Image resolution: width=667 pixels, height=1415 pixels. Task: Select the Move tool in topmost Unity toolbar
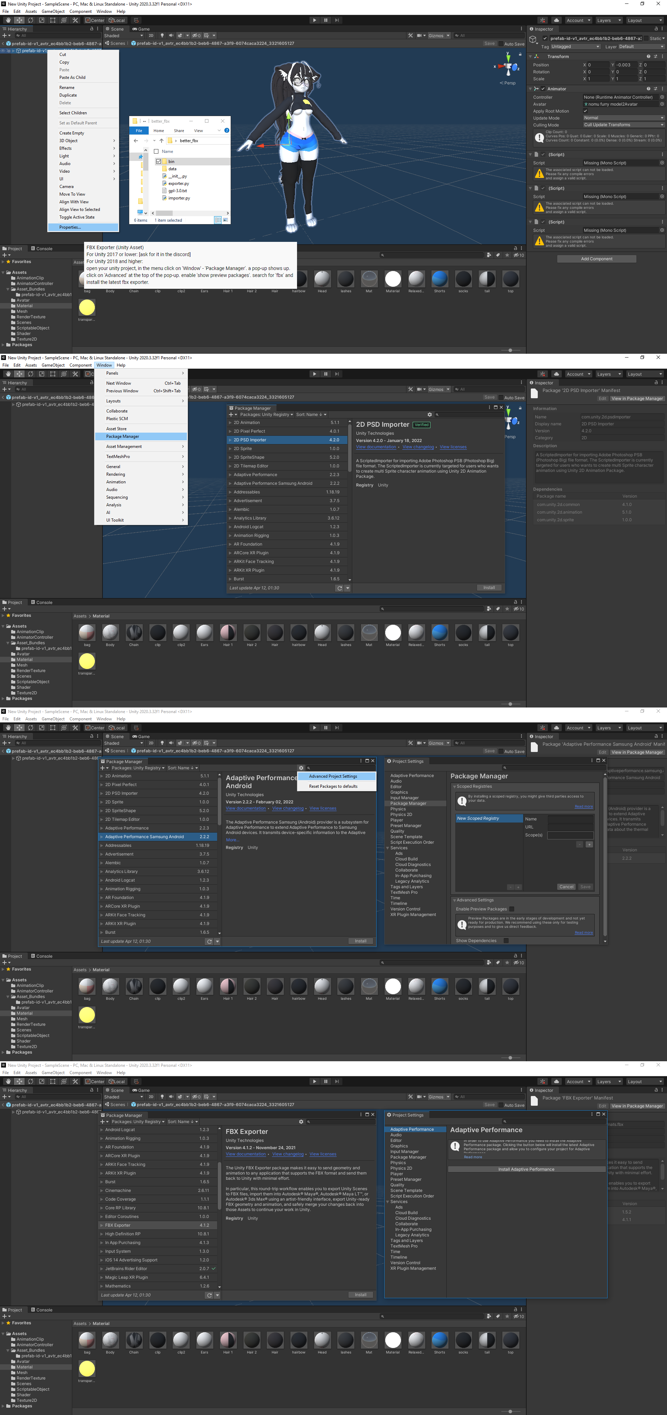(x=19, y=20)
